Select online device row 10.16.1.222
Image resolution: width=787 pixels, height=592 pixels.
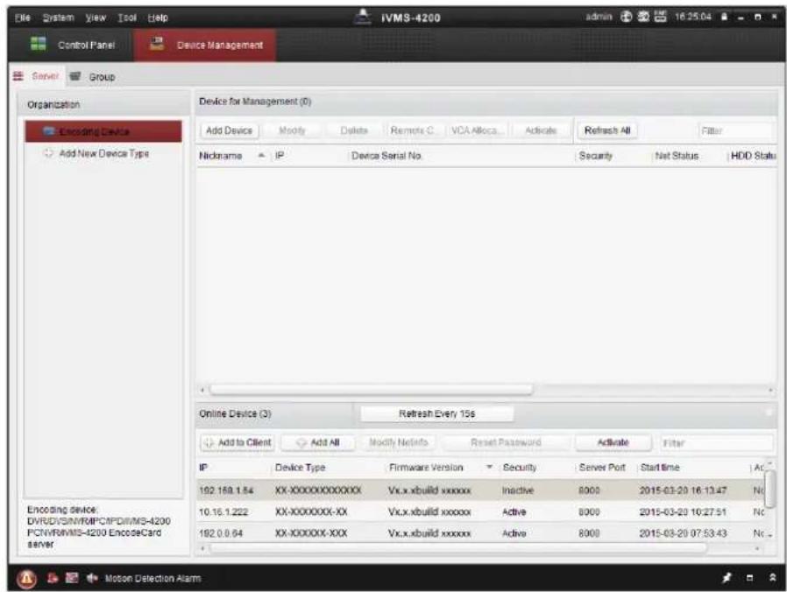[481, 511]
